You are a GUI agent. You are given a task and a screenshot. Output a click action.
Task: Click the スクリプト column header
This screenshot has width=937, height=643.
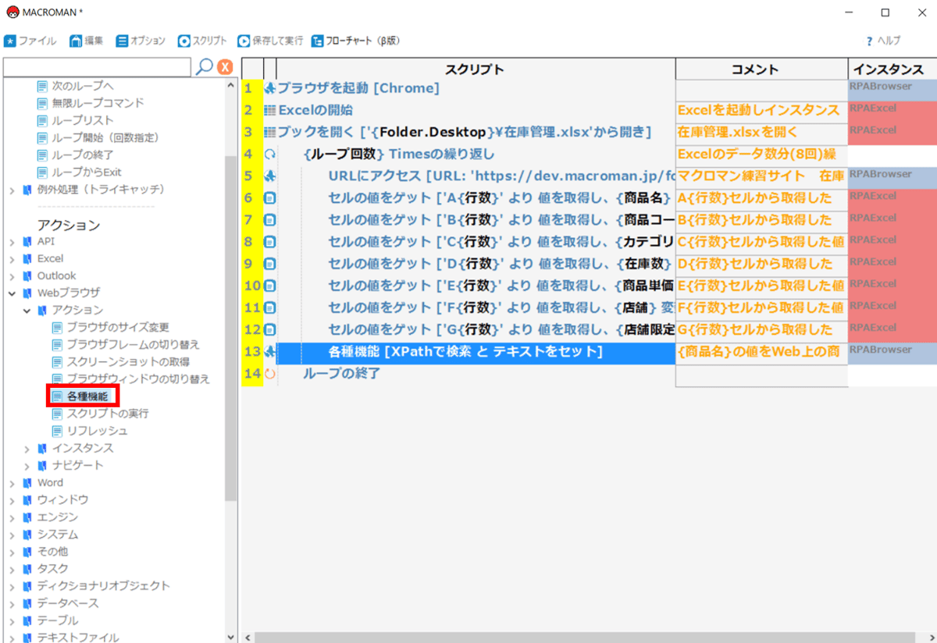click(475, 69)
